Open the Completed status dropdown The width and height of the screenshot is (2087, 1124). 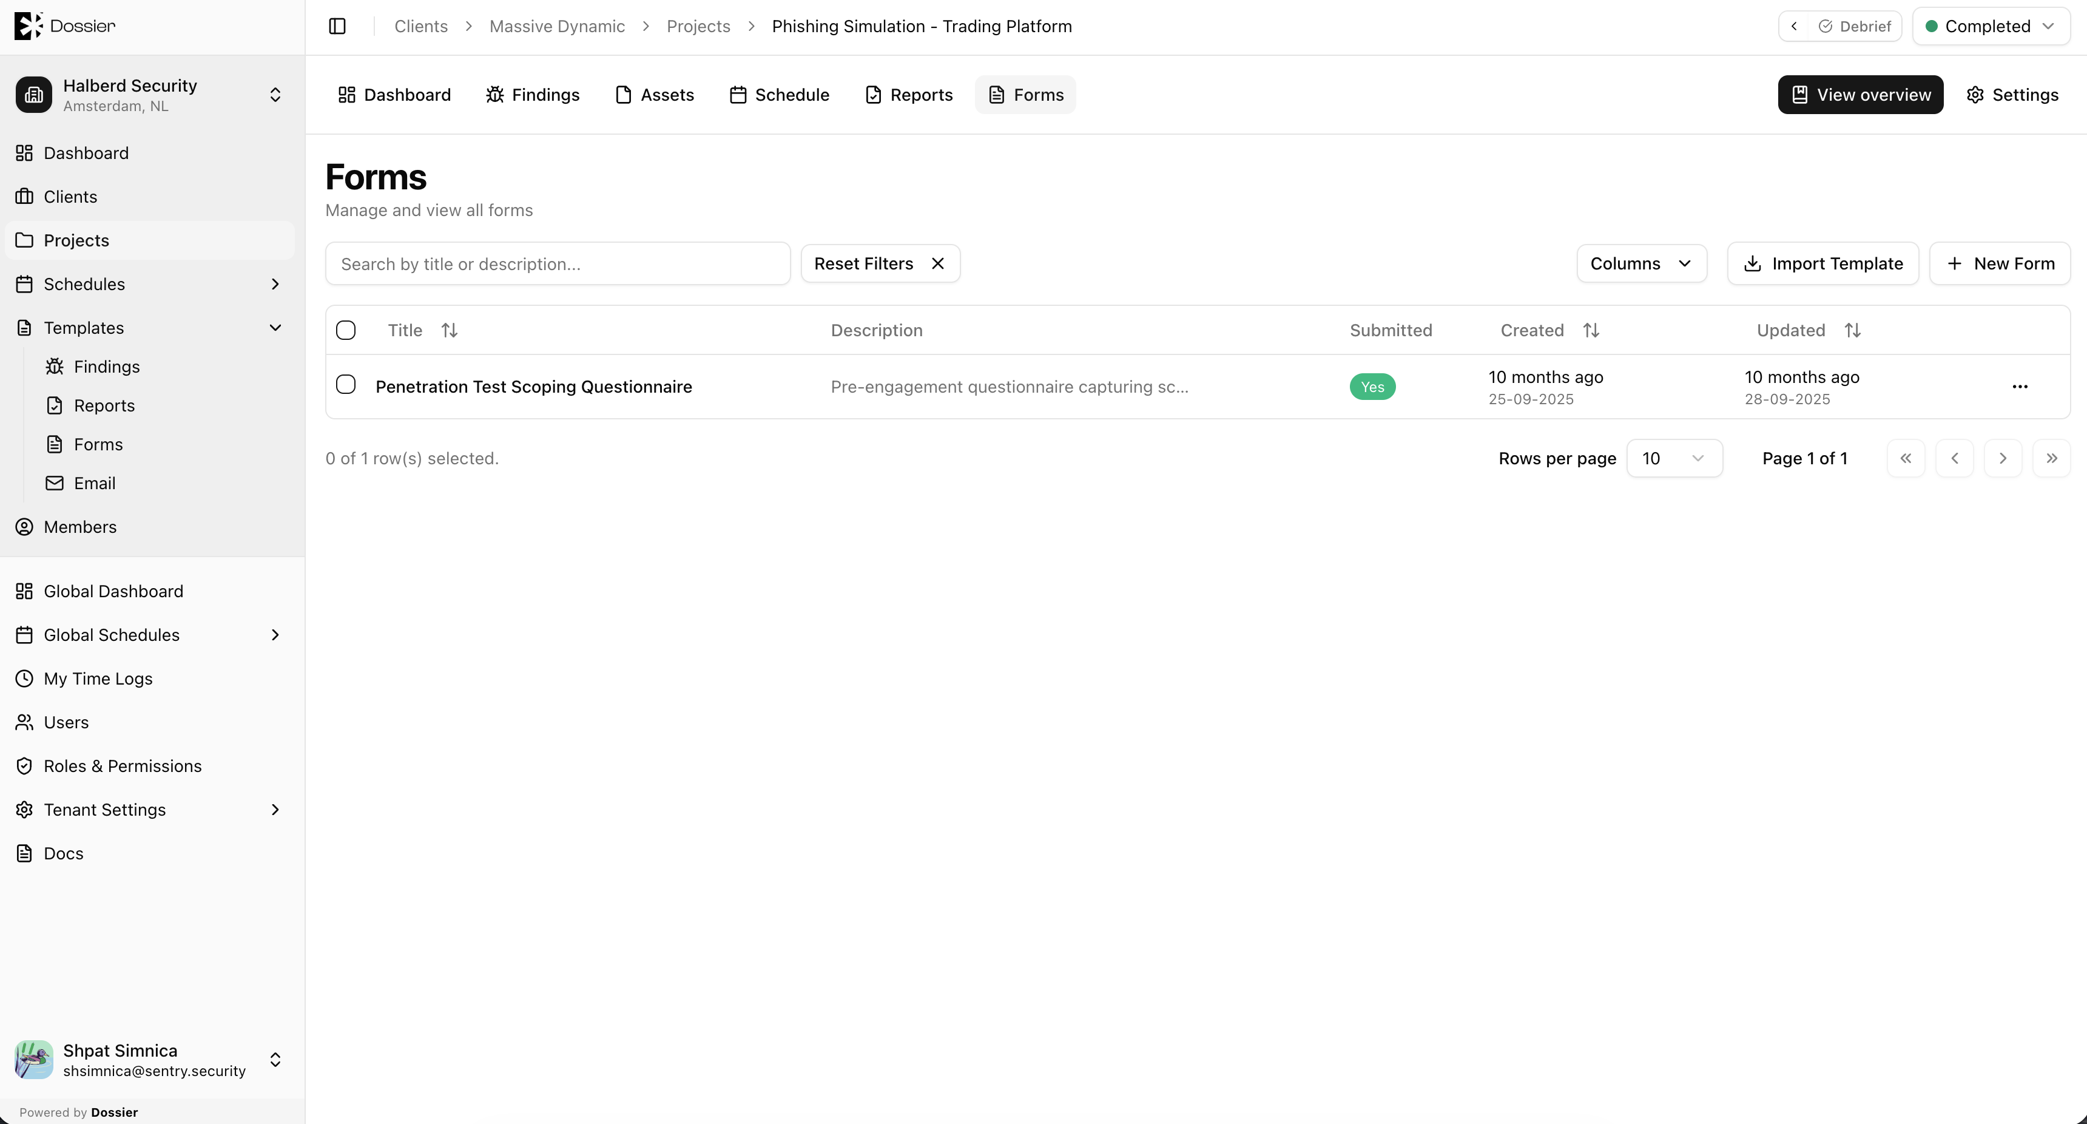tap(1991, 26)
